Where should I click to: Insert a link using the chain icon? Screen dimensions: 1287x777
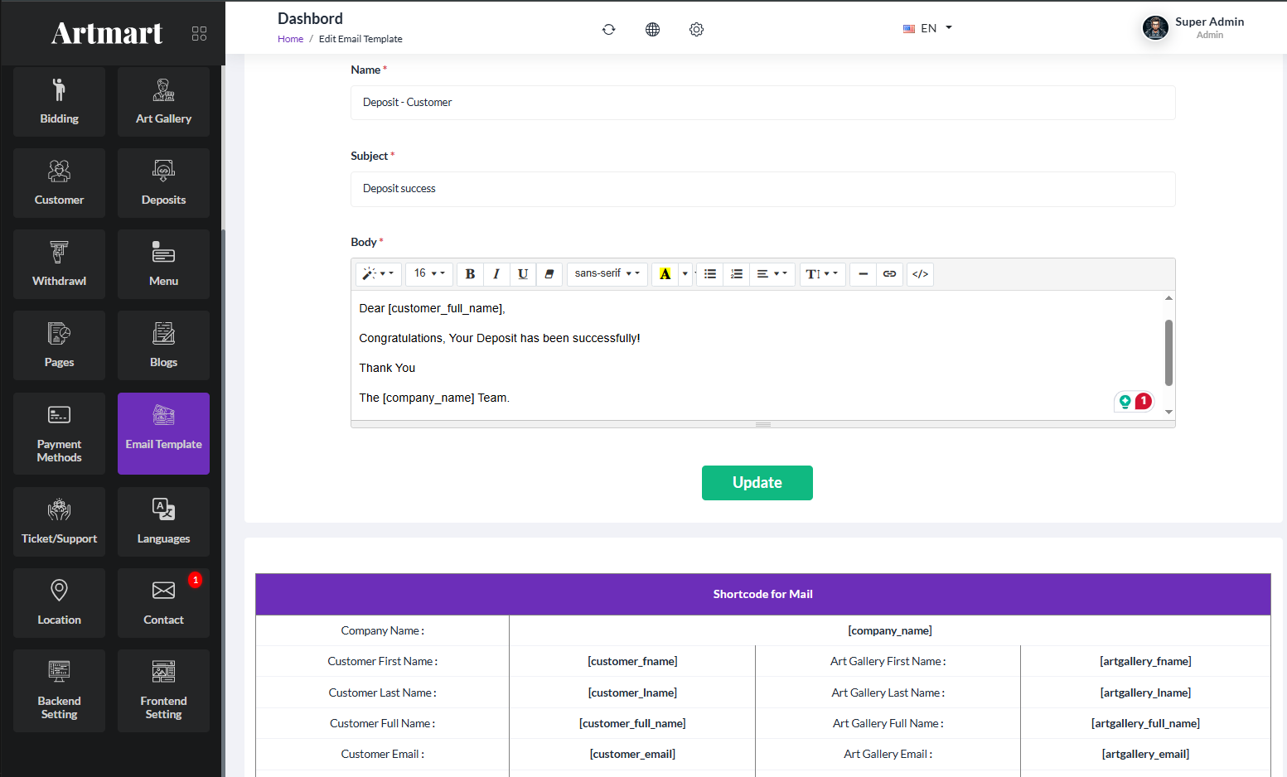pos(889,274)
